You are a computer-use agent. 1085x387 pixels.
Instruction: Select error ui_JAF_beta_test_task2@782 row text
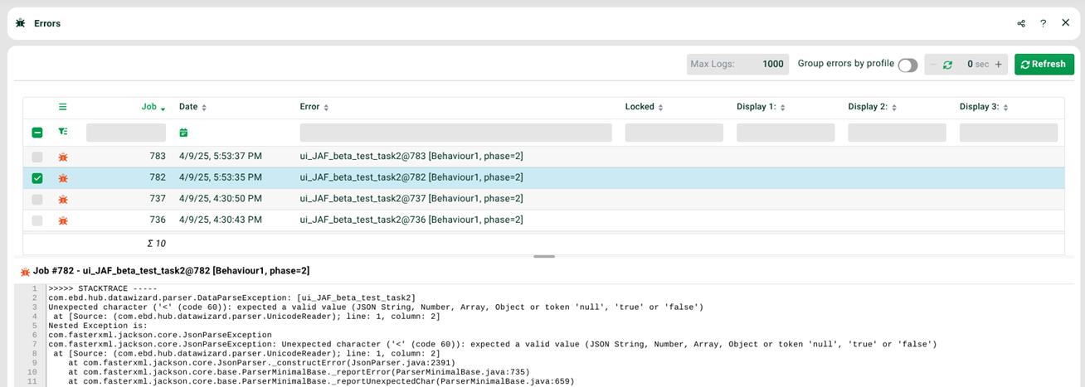click(411, 178)
